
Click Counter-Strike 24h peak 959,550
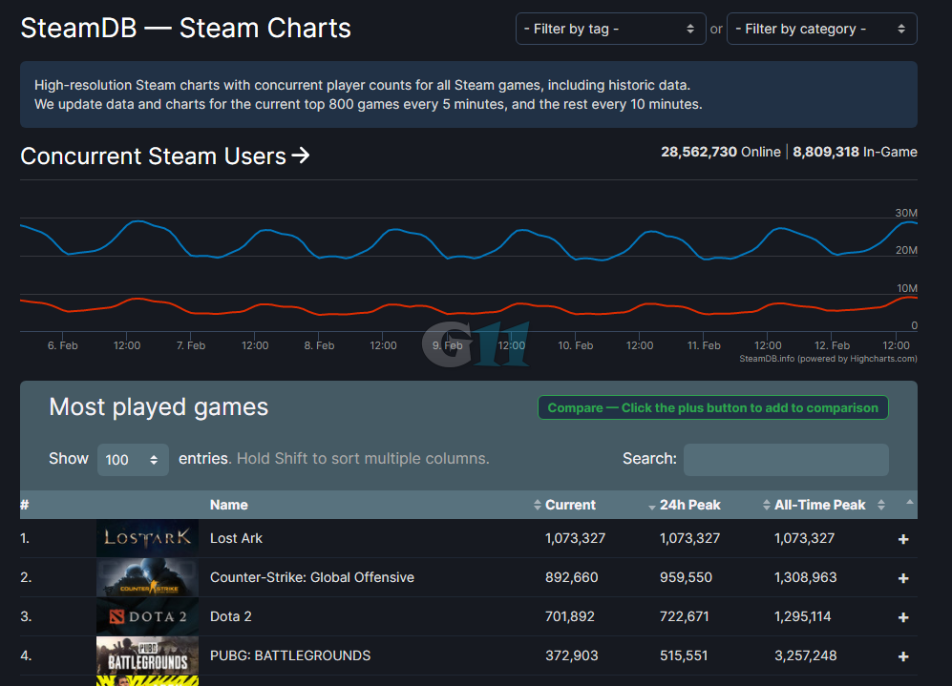click(687, 577)
